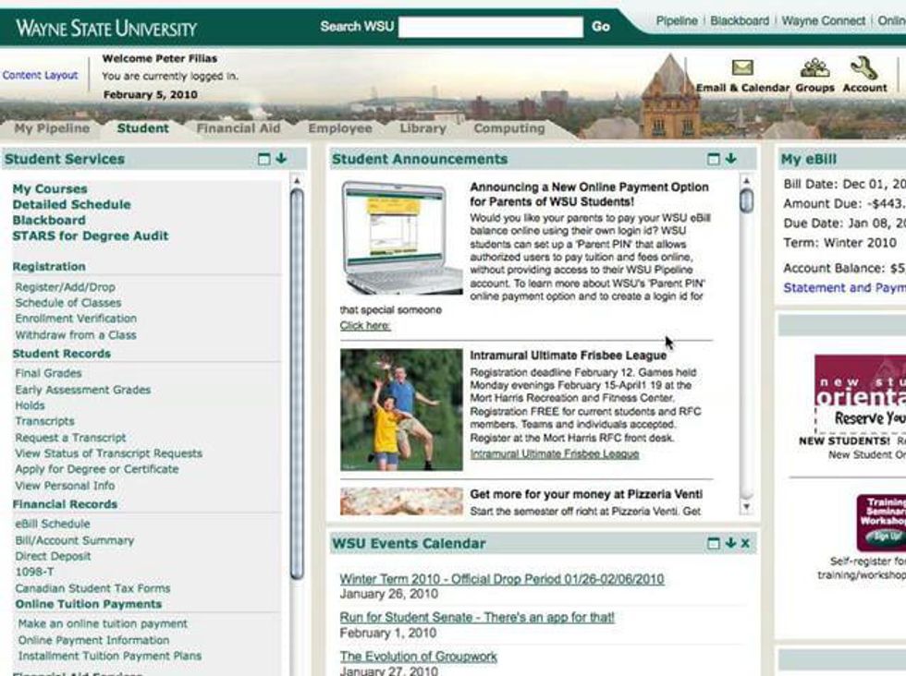Select the My Pipeline tab

click(x=52, y=128)
